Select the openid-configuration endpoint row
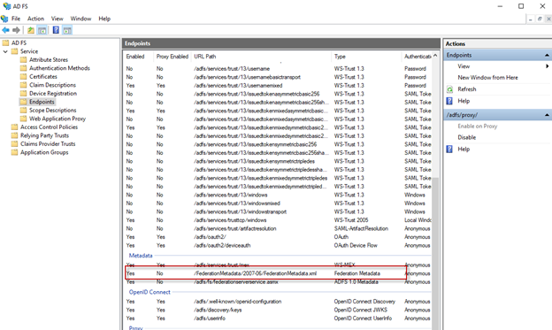This screenshot has width=552, height=330. [x=278, y=302]
